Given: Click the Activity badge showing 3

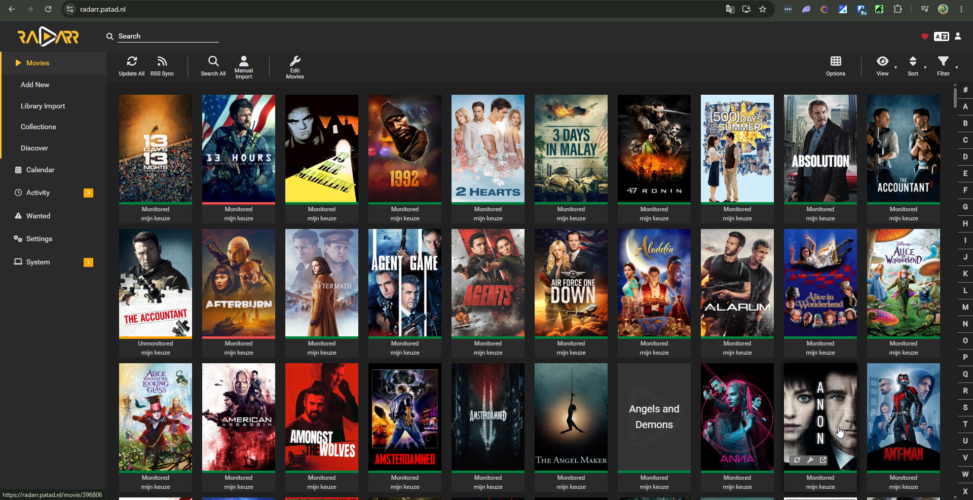Looking at the screenshot, I should [x=88, y=193].
